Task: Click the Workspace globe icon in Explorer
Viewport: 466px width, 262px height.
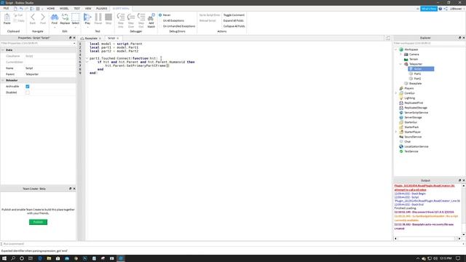Action: [401, 49]
